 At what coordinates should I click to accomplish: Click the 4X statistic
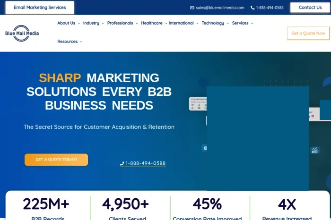pyautogui.click(x=287, y=204)
